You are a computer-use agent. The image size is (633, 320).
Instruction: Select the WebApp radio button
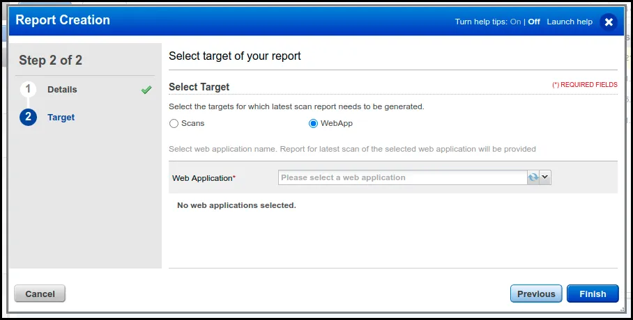coord(313,123)
